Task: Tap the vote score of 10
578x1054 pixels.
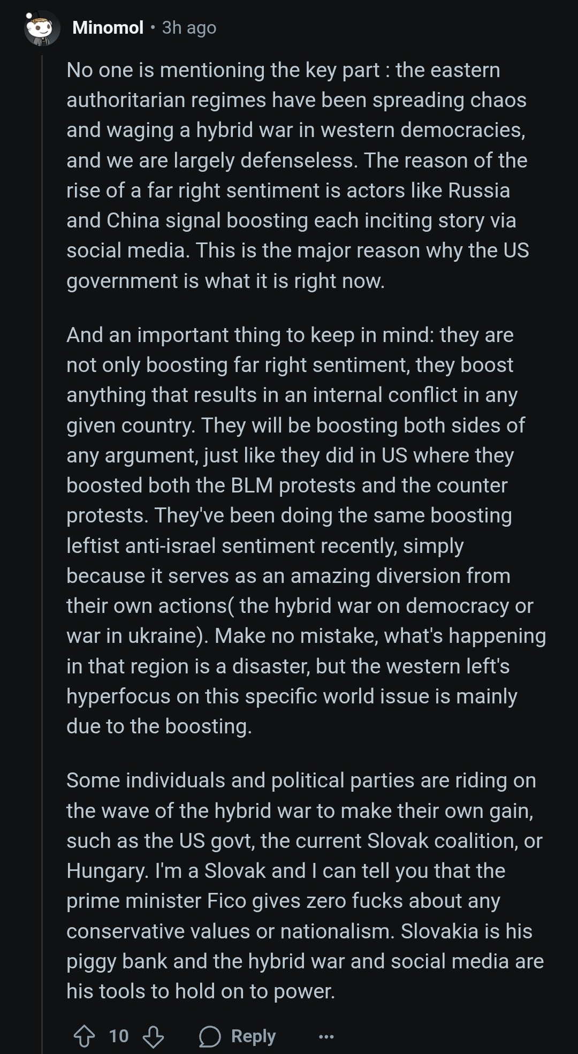Action: pyautogui.click(x=119, y=1036)
